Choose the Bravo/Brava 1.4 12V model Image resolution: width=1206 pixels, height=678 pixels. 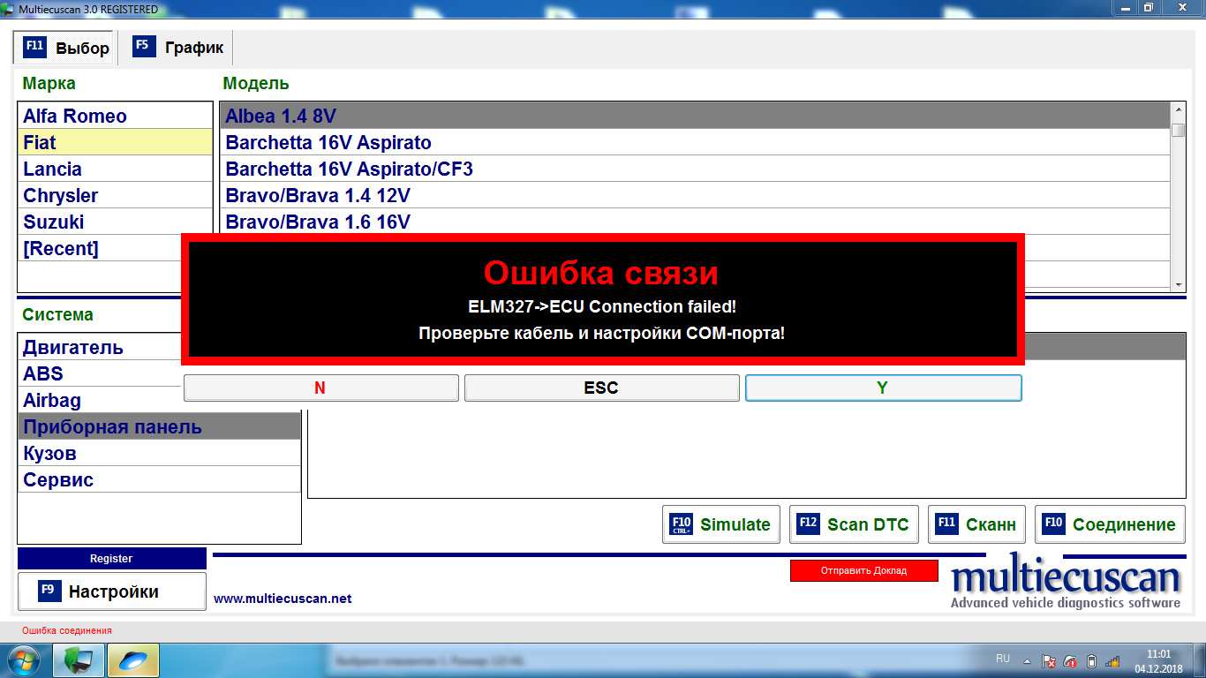pos(695,195)
